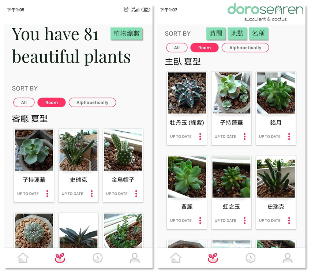This screenshot has width=311, height=273.
Task: Open options menu for 子持蓮華 in 客廳
Action: tap(47, 194)
